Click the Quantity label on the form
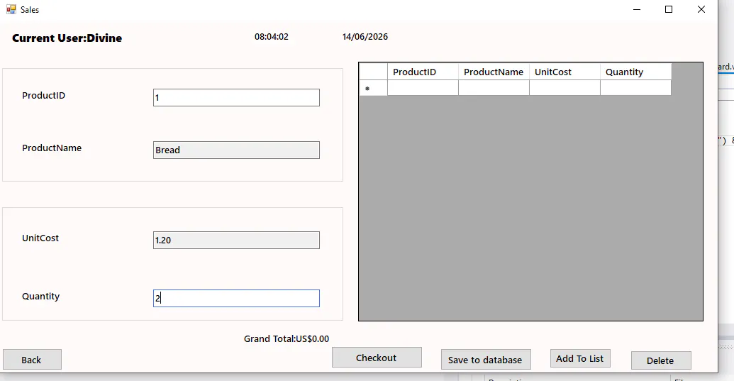The width and height of the screenshot is (734, 381). [x=40, y=297]
